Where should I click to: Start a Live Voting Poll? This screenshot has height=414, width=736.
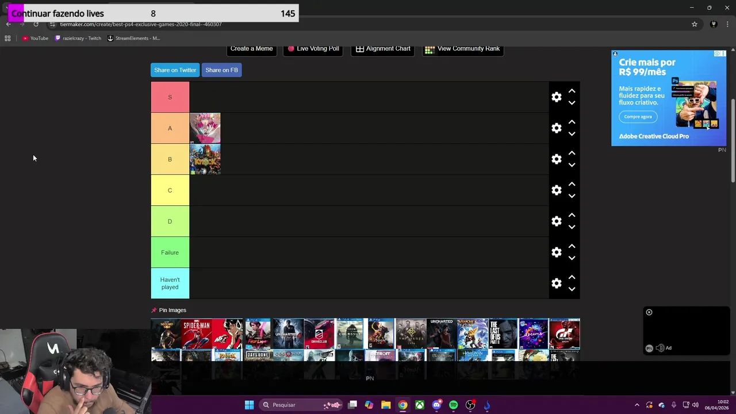pos(313,49)
